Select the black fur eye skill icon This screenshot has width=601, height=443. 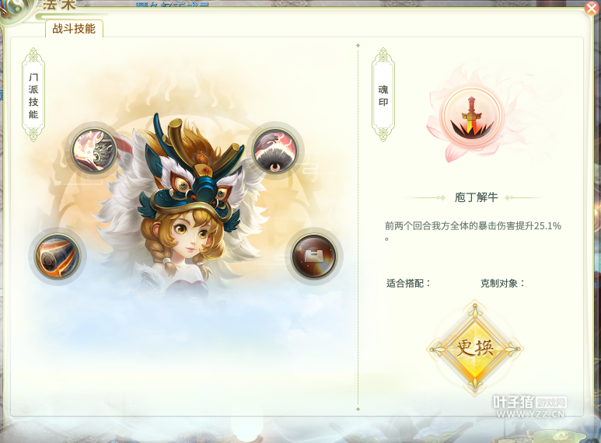click(x=274, y=150)
